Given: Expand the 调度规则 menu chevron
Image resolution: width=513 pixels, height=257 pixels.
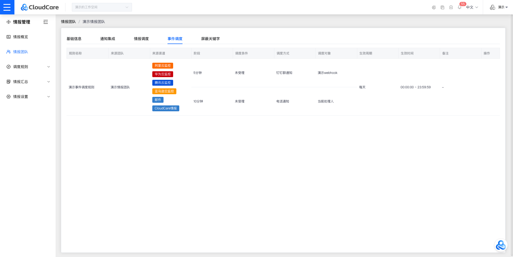Looking at the screenshot, I should pos(49,67).
